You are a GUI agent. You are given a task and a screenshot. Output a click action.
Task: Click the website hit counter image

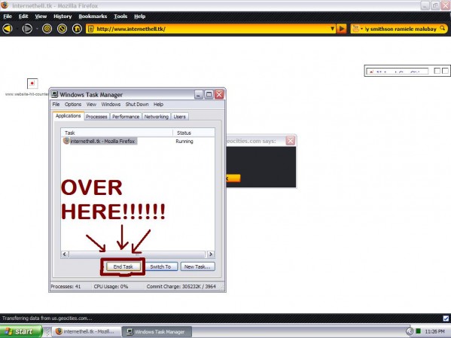32,84
